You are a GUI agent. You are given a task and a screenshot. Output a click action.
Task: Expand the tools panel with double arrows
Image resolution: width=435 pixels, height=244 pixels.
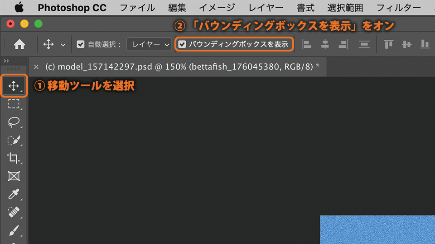coord(6,61)
